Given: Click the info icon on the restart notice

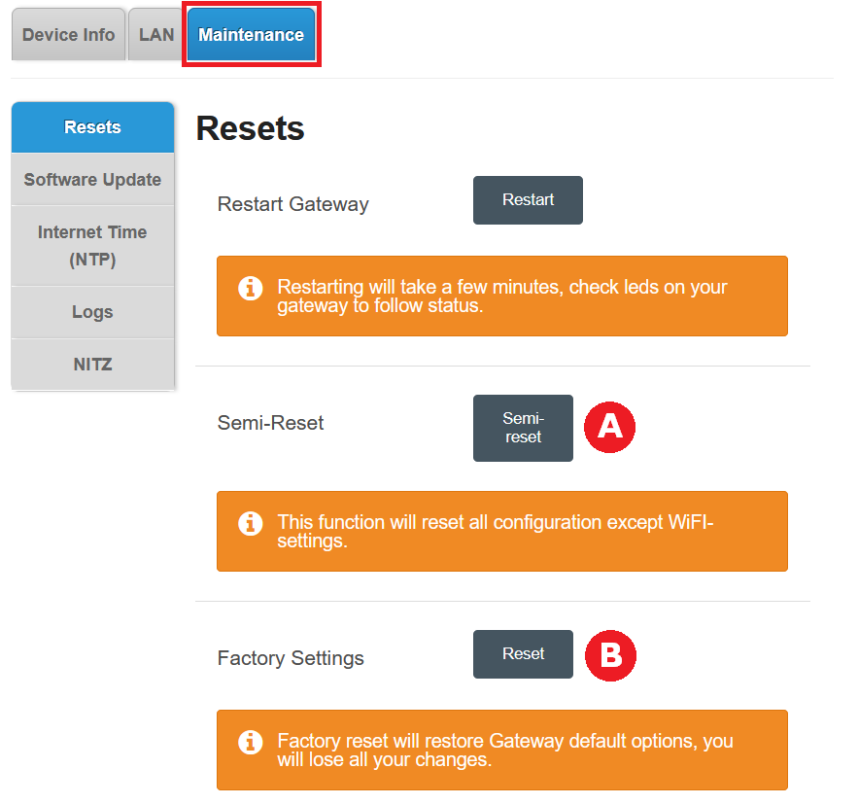Looking at the screenshot, I should (251, 288).
